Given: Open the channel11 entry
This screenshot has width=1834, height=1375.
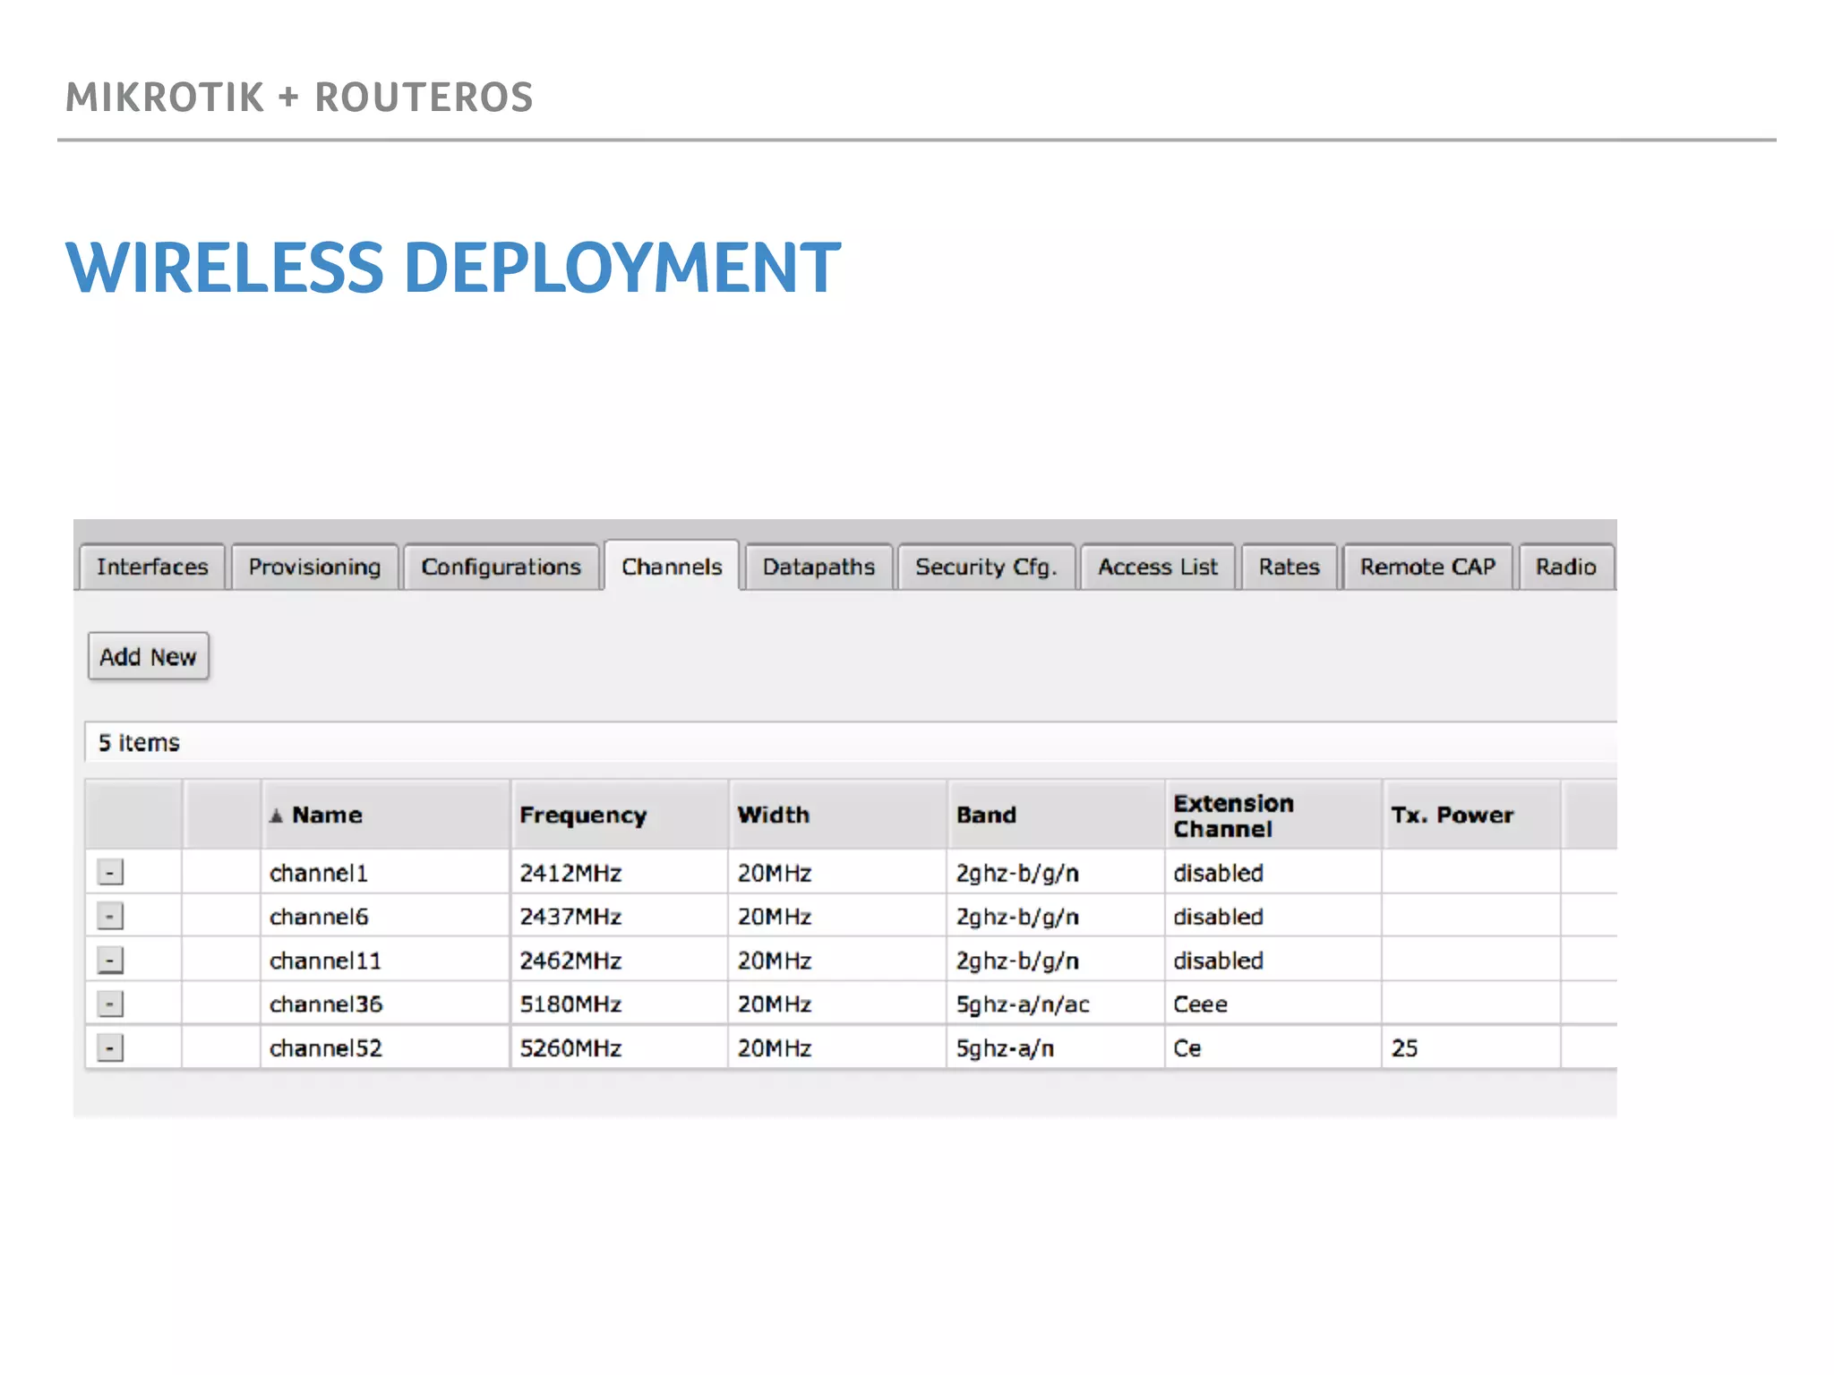Looking at the screenshot, I should [325, 961].
